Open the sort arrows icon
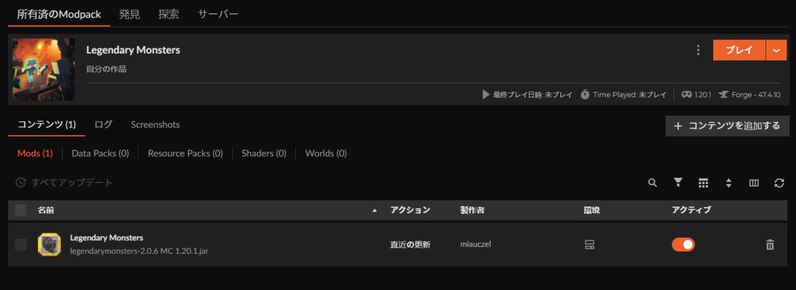The height and width of the screenshot is (290, 796). tap(729, 183)
